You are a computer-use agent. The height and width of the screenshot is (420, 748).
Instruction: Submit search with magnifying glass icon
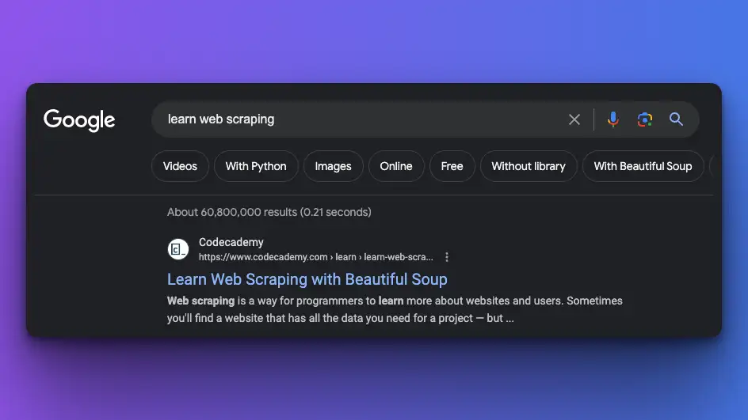[676, 119]
